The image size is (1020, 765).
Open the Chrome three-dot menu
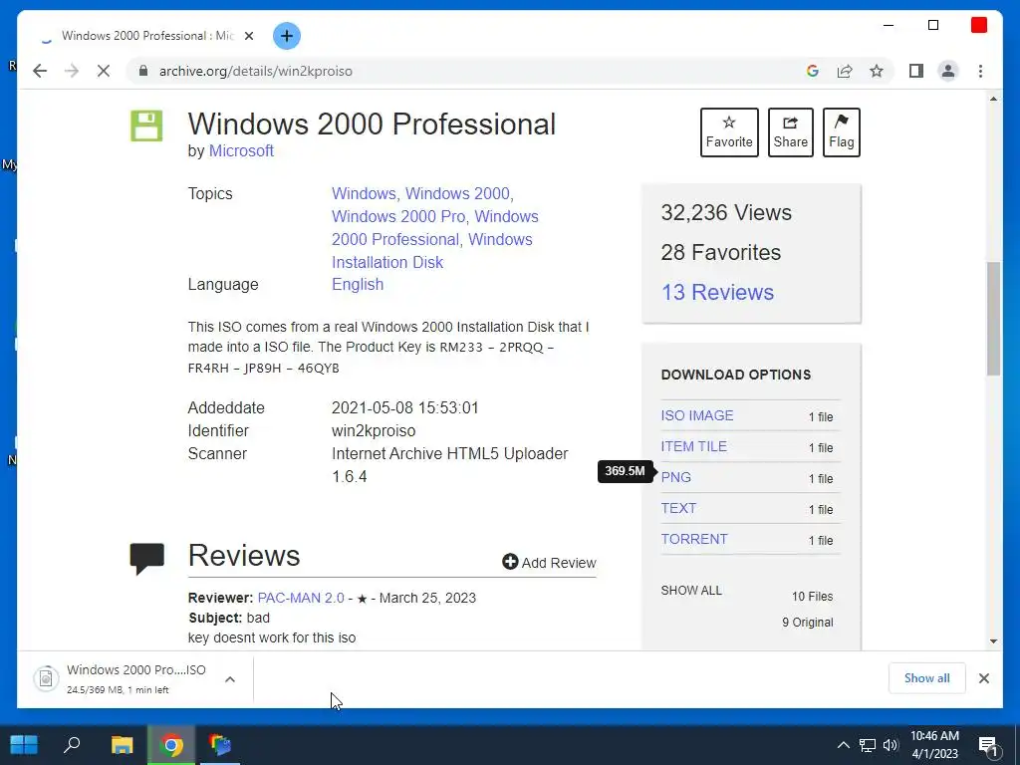click(x=980, y=71)
